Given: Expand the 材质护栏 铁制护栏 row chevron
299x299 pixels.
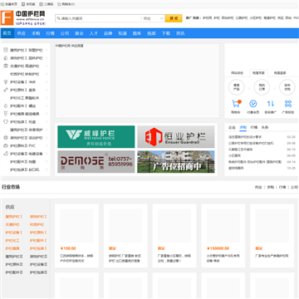Looking at the screenshot, I should point(47,74).
